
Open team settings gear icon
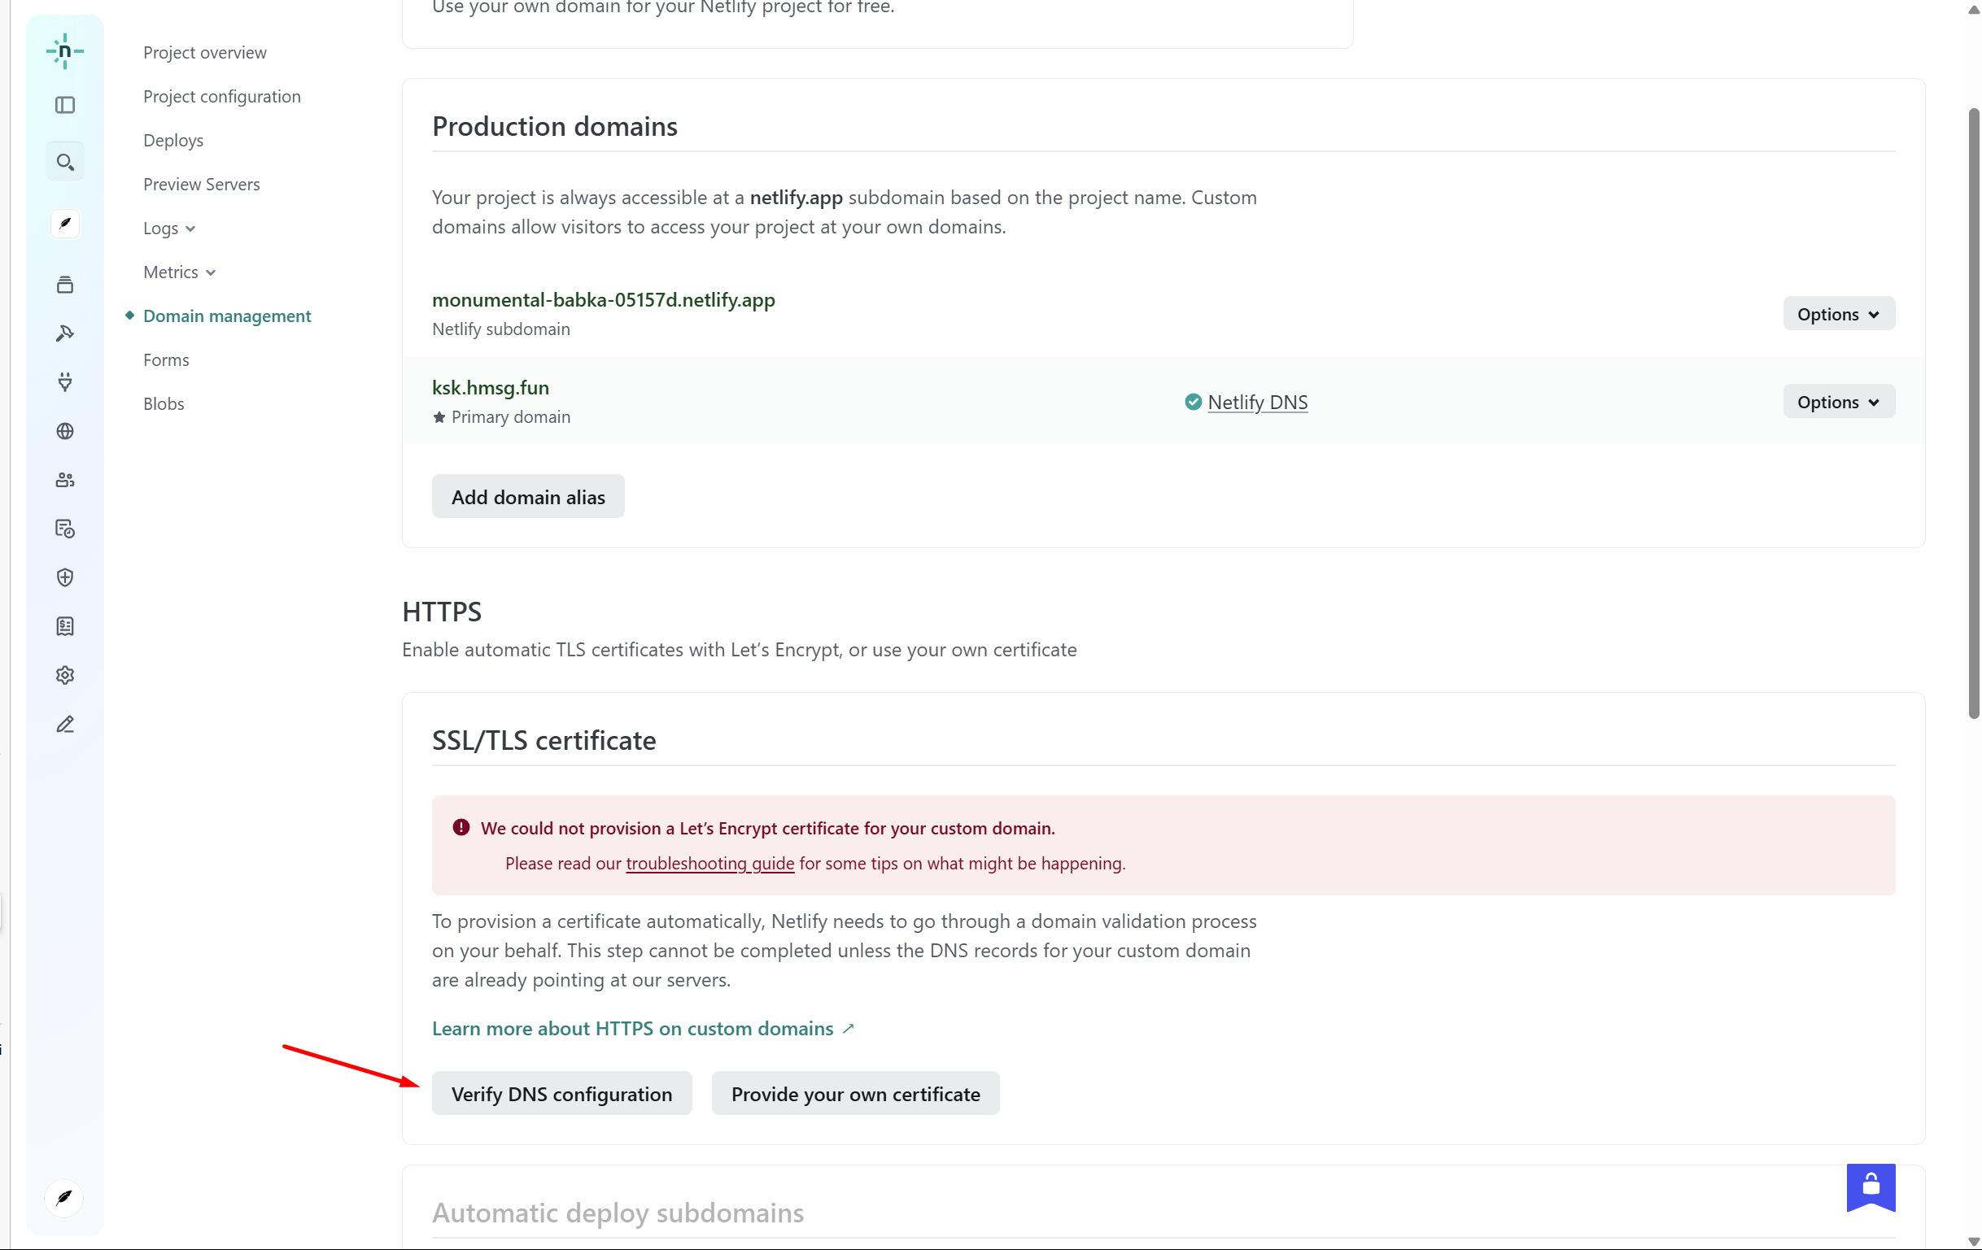point(65,676)
